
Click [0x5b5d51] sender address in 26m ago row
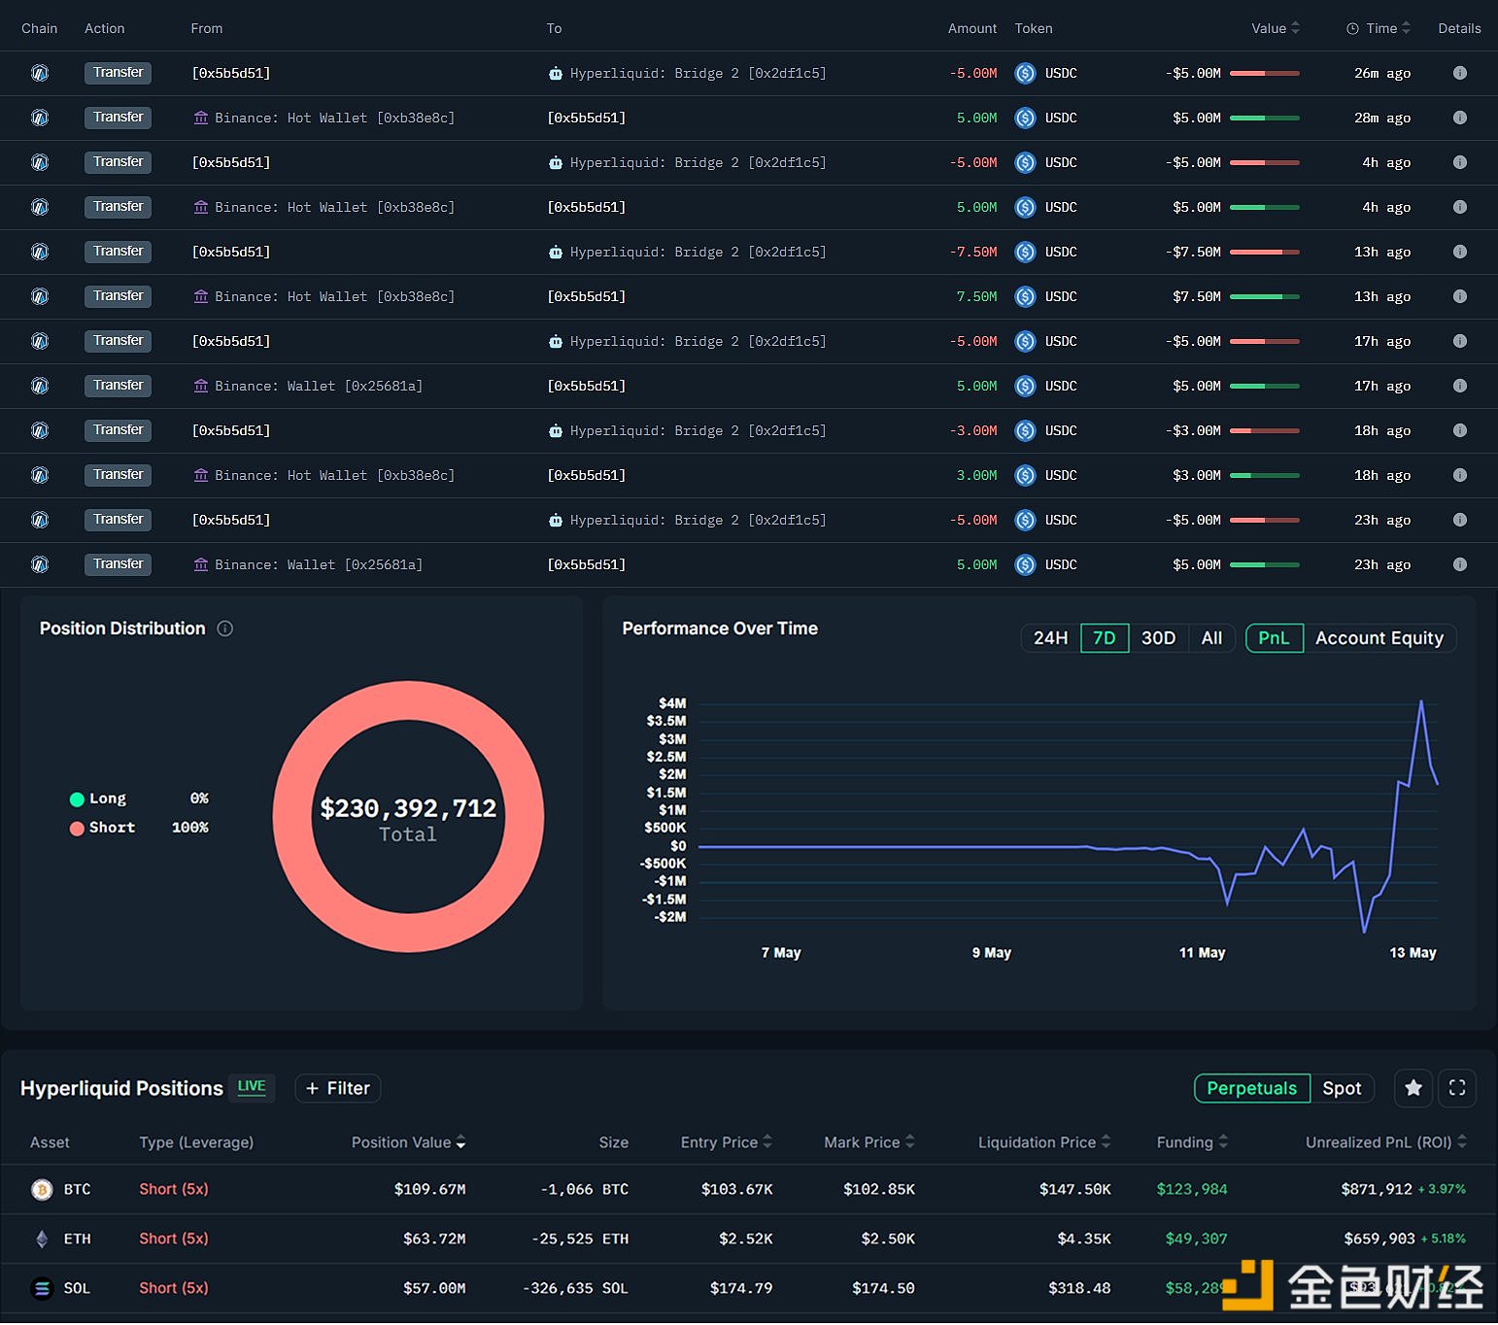(231, 73)
